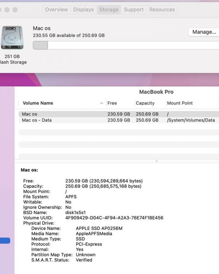
Task: Sort by Volume Name column header
Action: [x=38, y=103]
